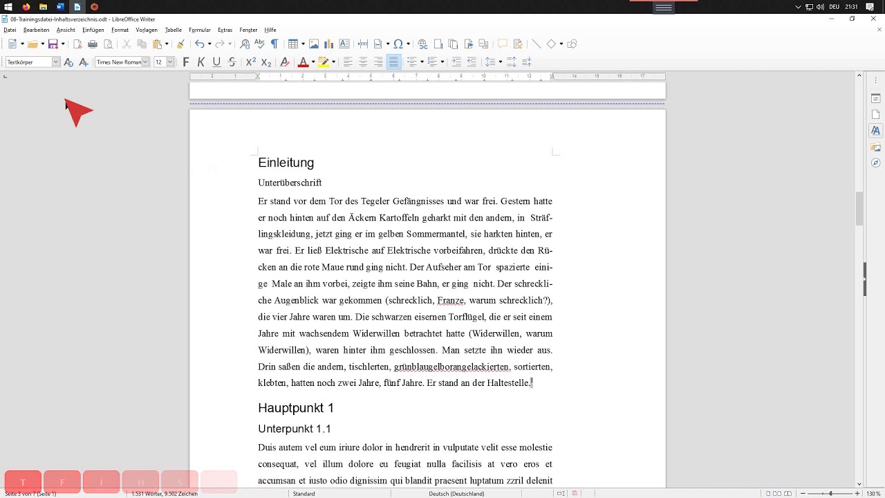This screenshot has width=885, height=498.
Task: Toggle justified text alignment
Action: [393, 62]
